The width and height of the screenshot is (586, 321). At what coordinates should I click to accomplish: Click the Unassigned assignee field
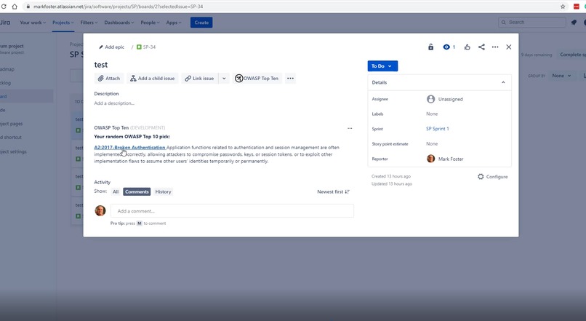coord(445,99)
